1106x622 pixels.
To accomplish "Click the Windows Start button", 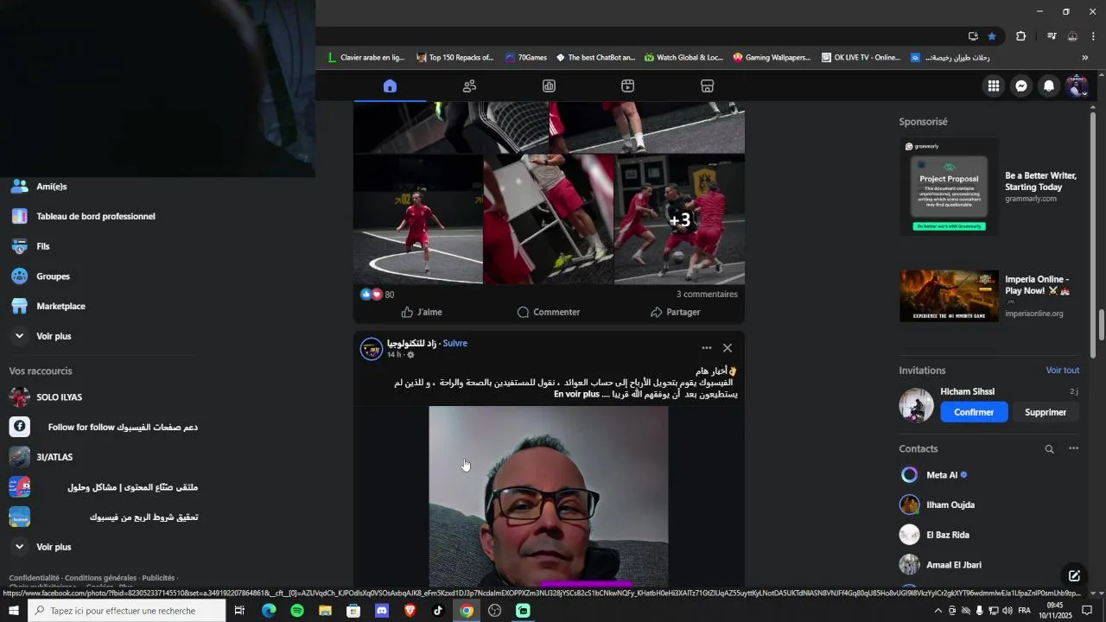I will [x=14, y=611].
